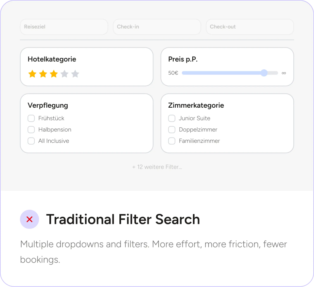Enable the Frühstück checkbox
Image resolution: width=314 pixels, height=287 pixels.
31,118
